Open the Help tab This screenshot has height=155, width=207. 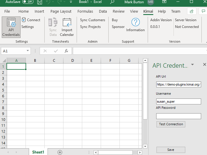tap(162, 11)
